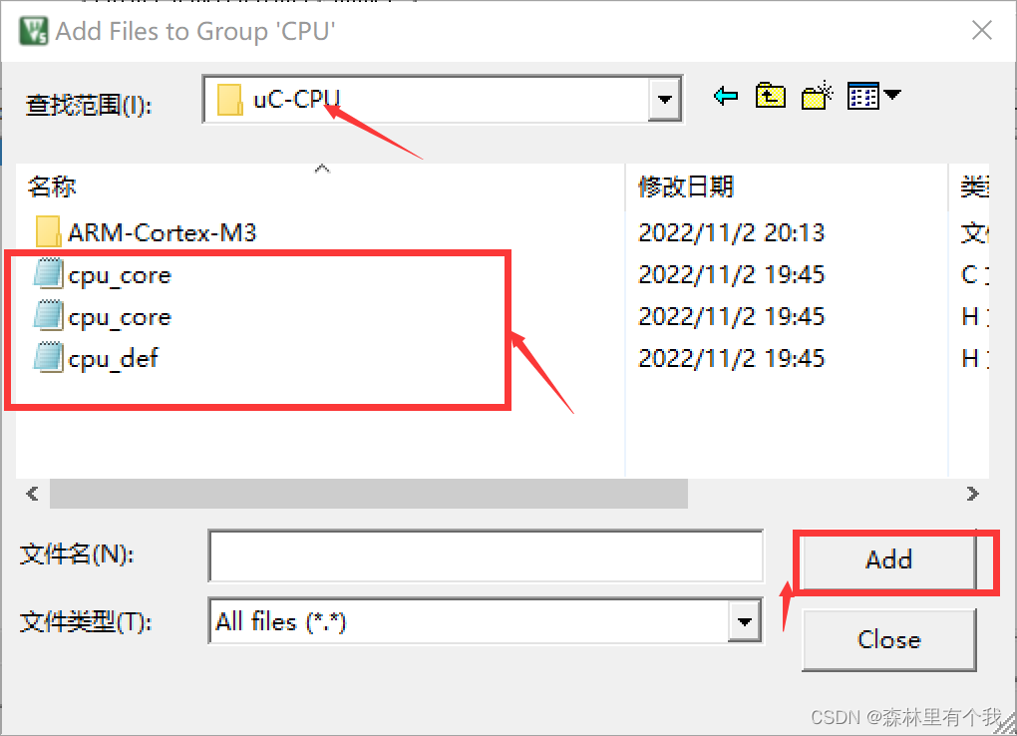Sort by 修改日期 column header
The image size is (1017, 736).
click(686, 186)
